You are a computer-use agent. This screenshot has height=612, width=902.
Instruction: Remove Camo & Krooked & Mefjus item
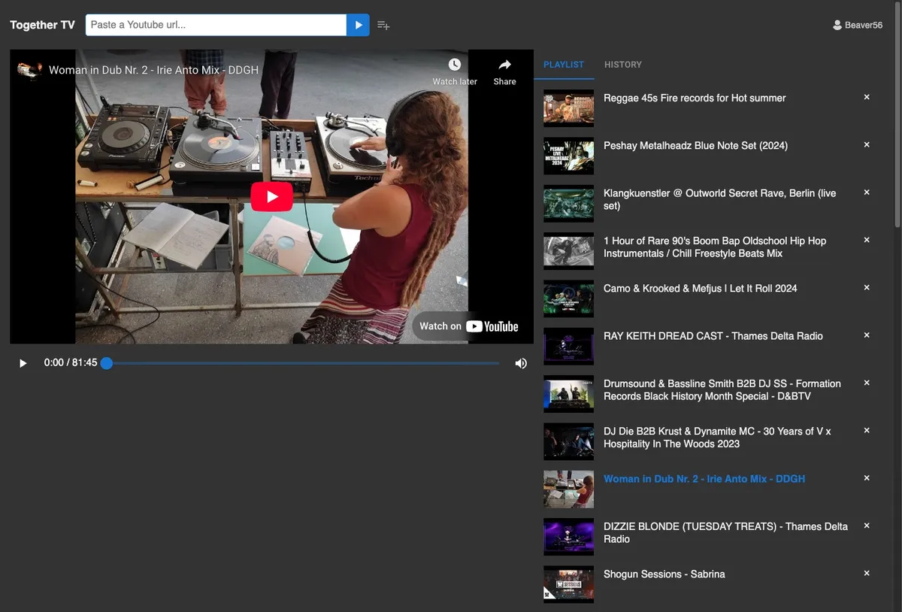pos(867,287)
